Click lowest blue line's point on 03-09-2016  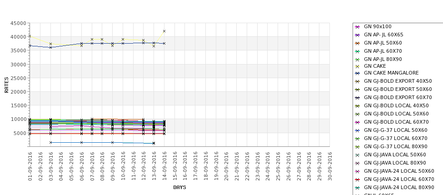point(50,142)
